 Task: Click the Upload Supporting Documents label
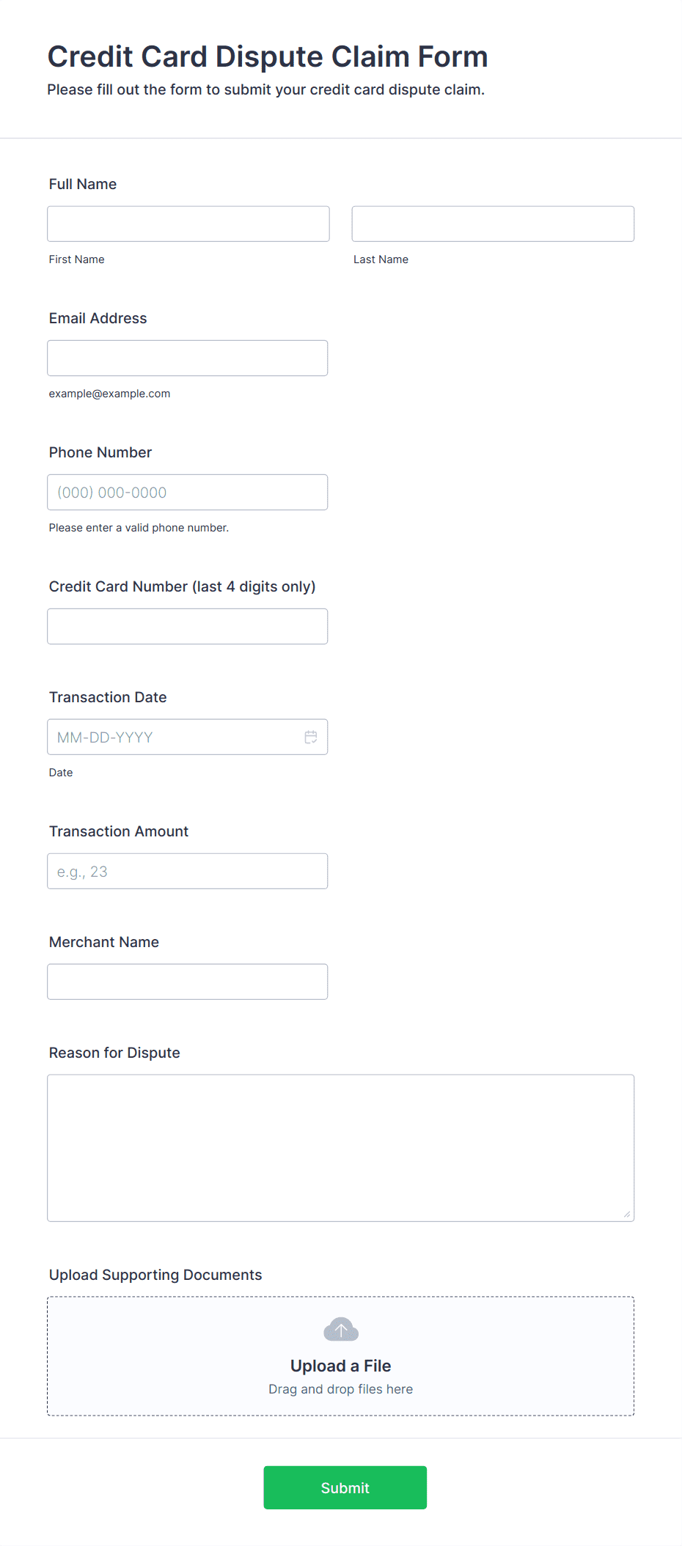click(x=155, y=1275)
